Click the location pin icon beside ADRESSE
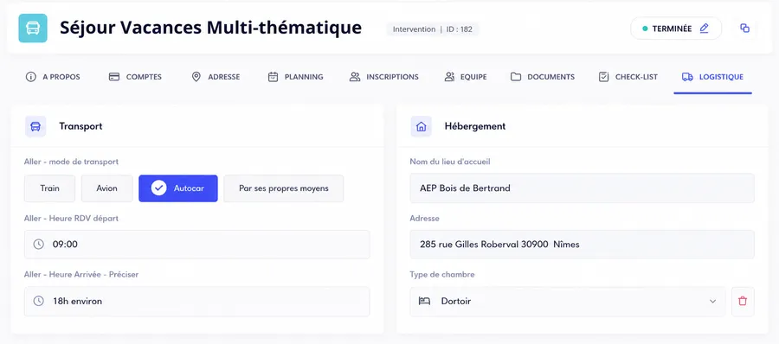779x344 pixels. (x=196, y=77)
